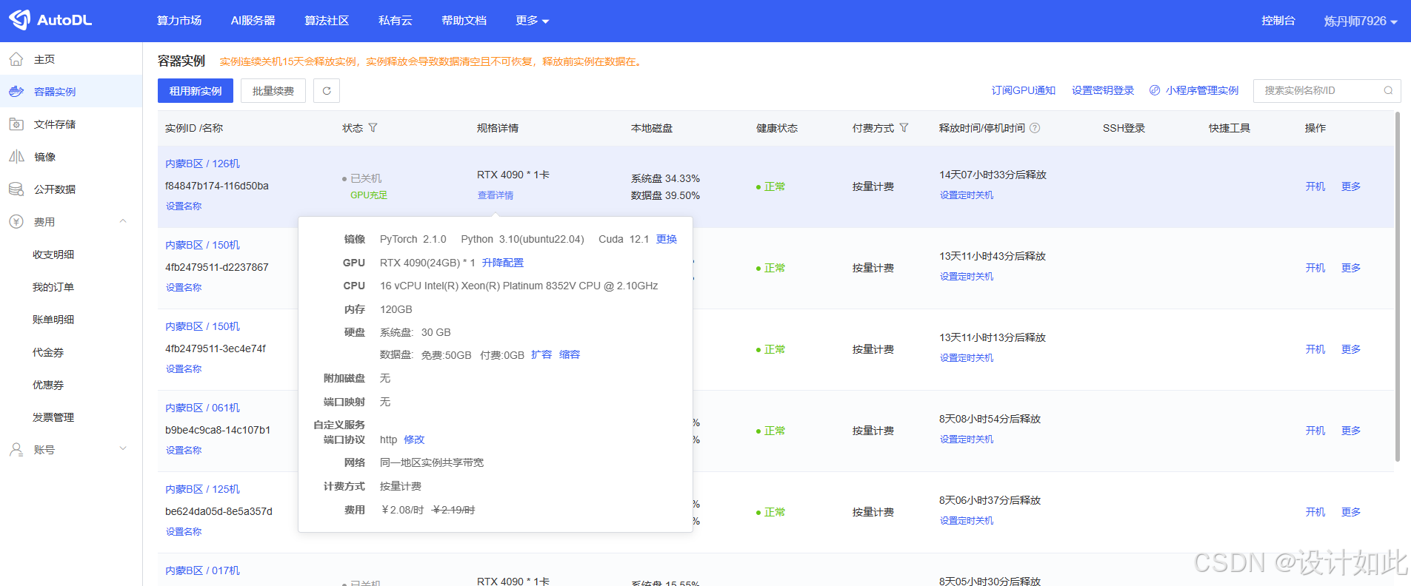Viewport: 1411px width, 586px height.
Task: Open 更多 for instance f84847b174-116d50ba
Action: click(x=1351, y=186)
